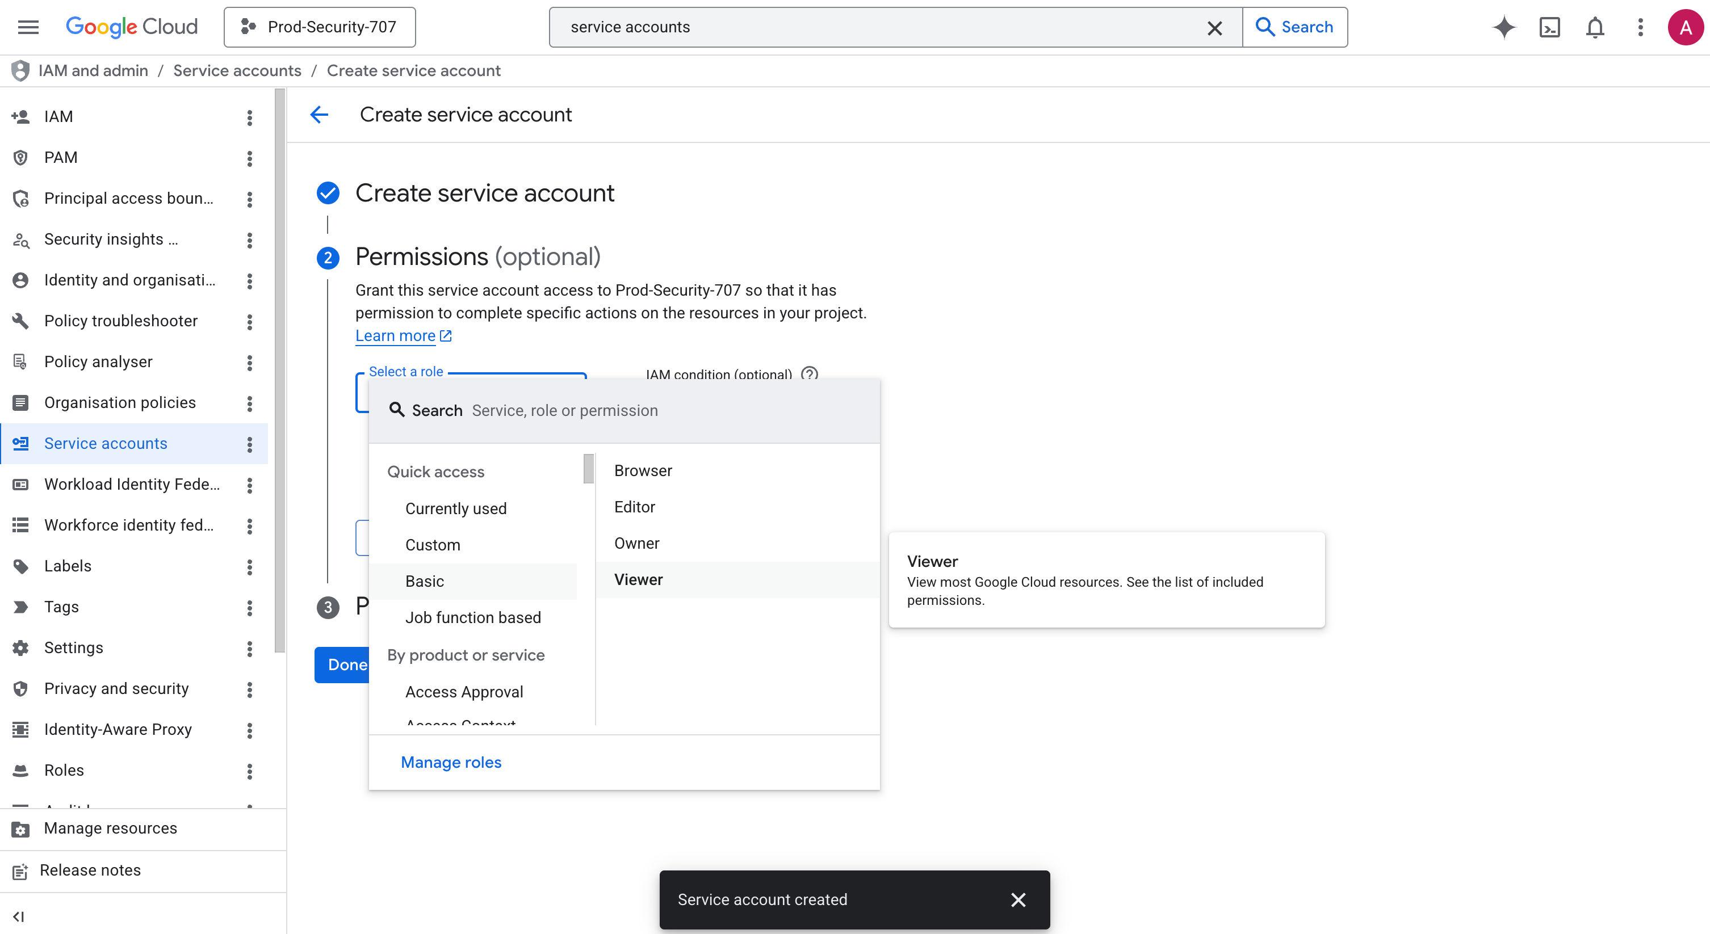The image size is (1710, 934).
Task: Click the Privacy and security shield icon
Action: [x=20, y=688]
